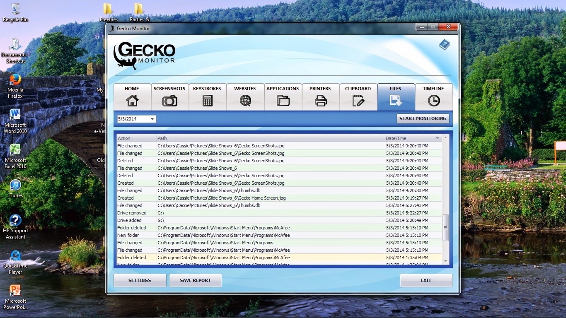Click the file list scrollbar up arrow
The width and height of the screenshot is (566, 318).
446,137
